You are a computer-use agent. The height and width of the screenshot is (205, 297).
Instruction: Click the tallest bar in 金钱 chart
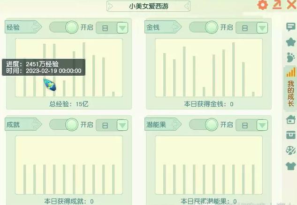click(x=234, y=70)
